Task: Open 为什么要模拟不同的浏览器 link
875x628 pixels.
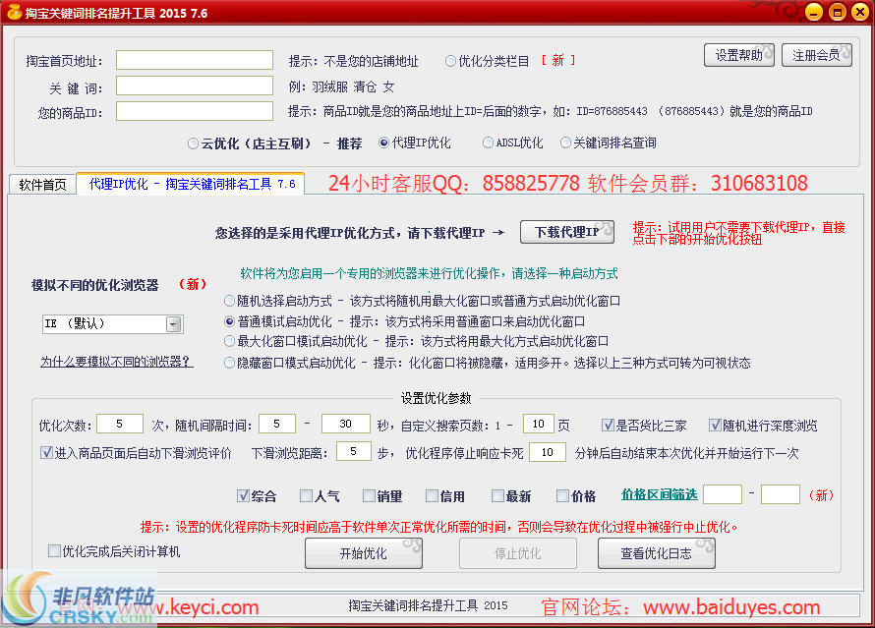Action: [x=117, y=362]
